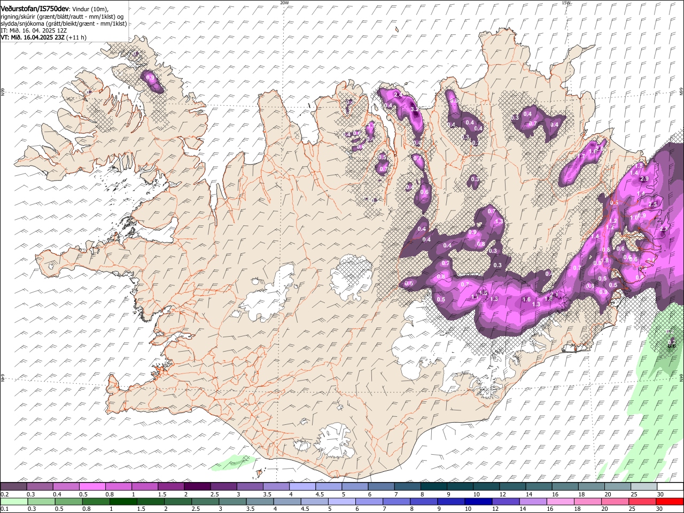Screen dimensions: 684x513
Task: Click the 12 label under the lower legend row
Action: tap(494, 509)
